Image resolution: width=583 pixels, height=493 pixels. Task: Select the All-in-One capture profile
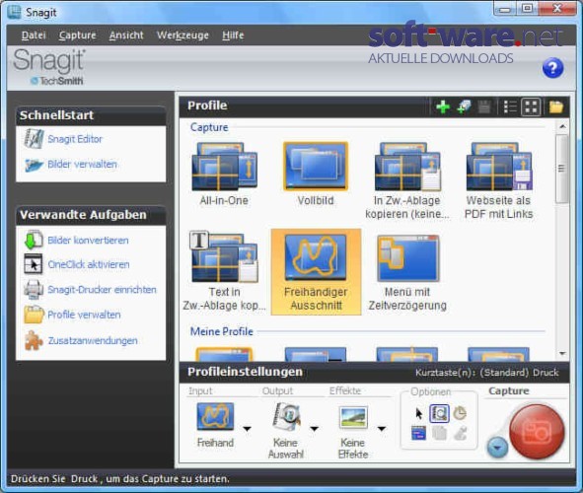(224, 175)
